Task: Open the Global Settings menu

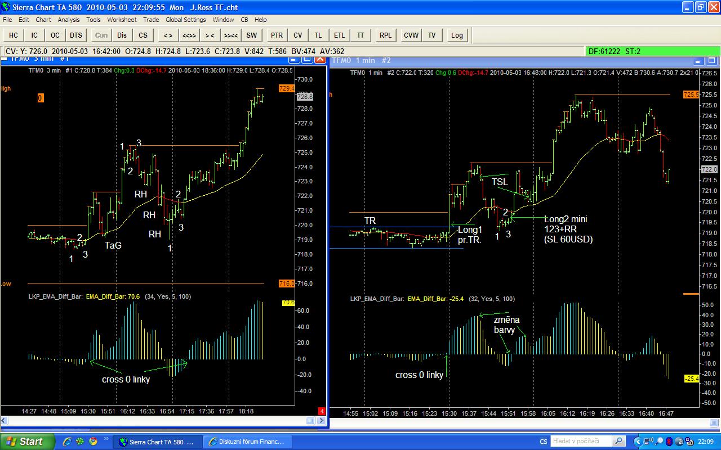Action: 186,20
